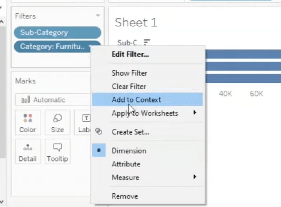Click Remove in the context menu
The image size is (281, 207).
coord(125,196)
